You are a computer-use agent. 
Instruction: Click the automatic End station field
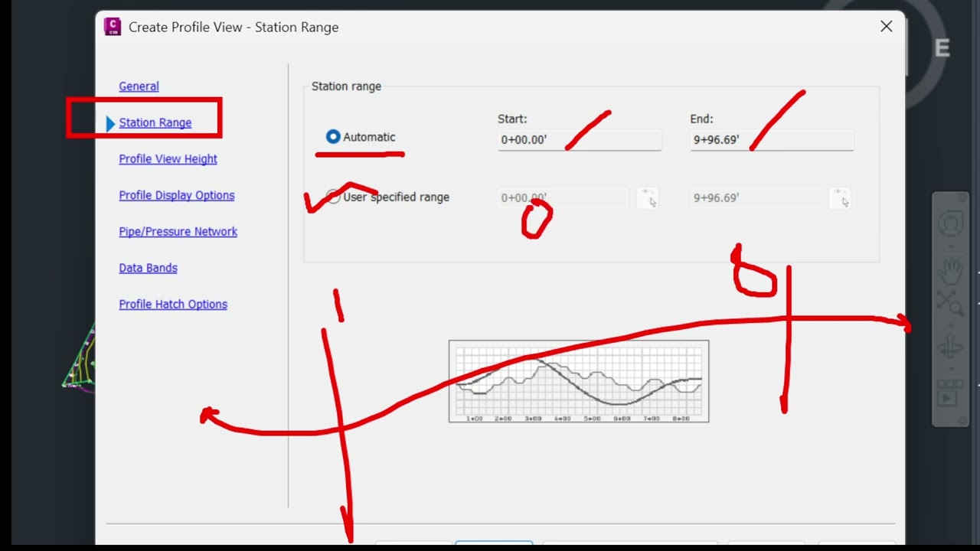pos(772,140)
